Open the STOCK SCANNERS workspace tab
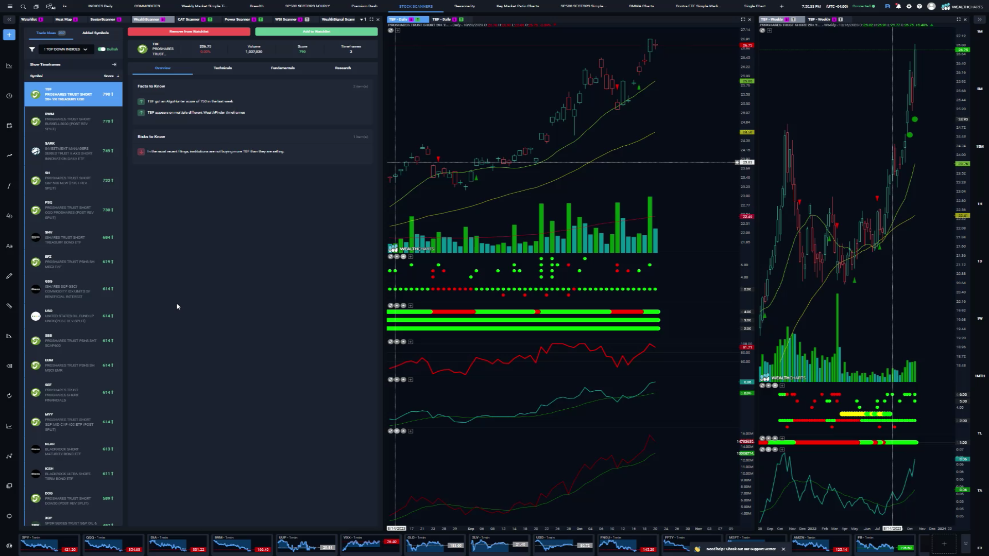 (416, 6)
